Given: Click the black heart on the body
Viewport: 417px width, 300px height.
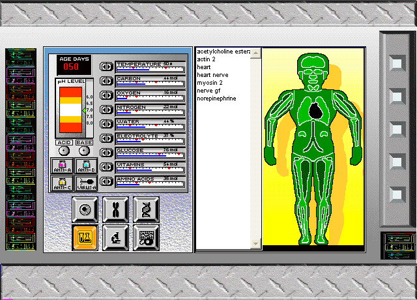Looking at the screenshot, I should tap(316, 110).
